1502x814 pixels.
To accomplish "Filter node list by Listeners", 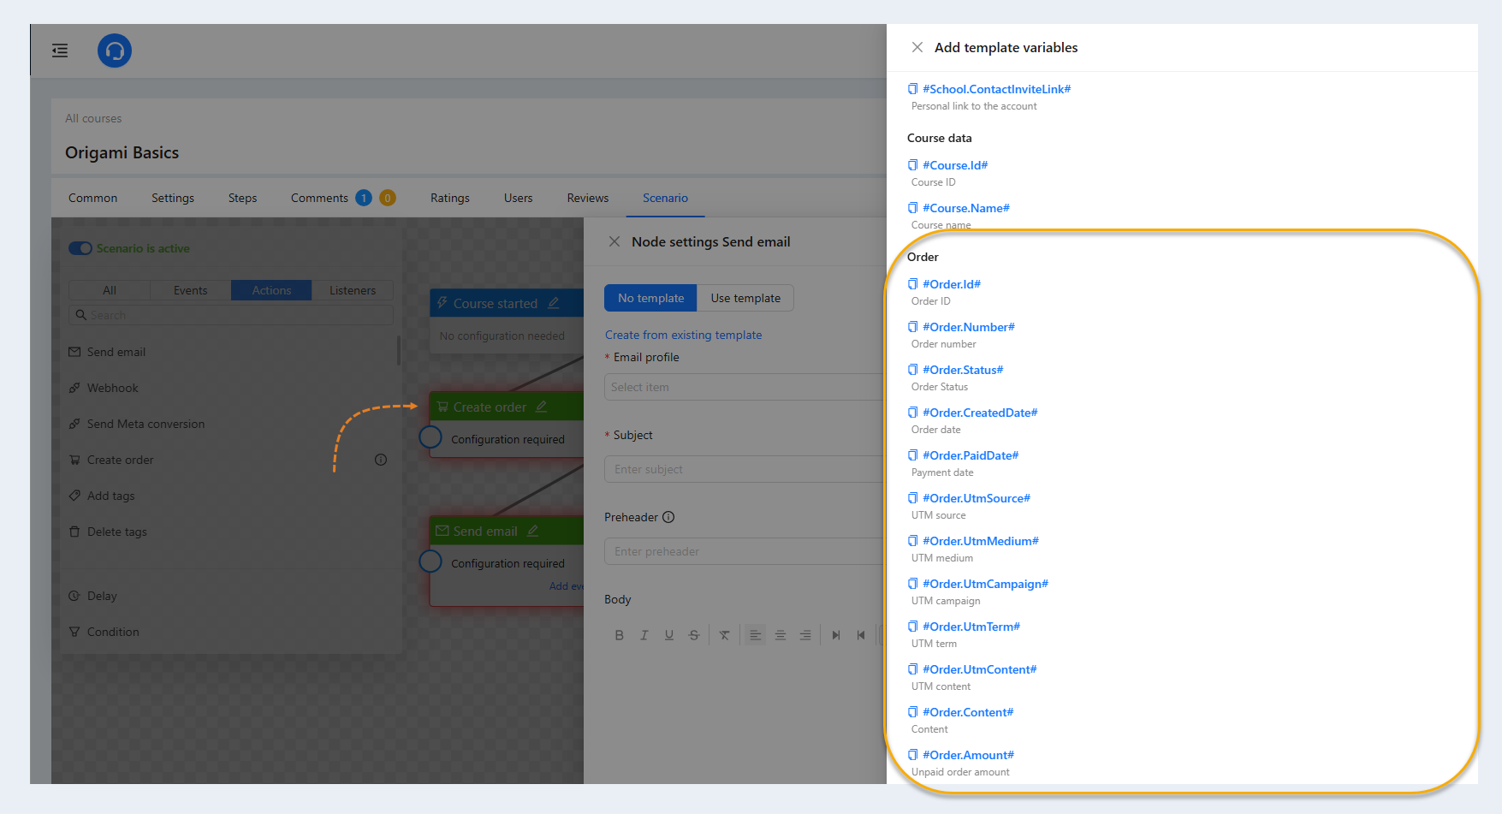I will point(353,290).
